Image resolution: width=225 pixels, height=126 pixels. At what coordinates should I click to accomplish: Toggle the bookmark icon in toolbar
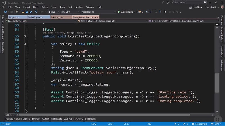point(165,12)
